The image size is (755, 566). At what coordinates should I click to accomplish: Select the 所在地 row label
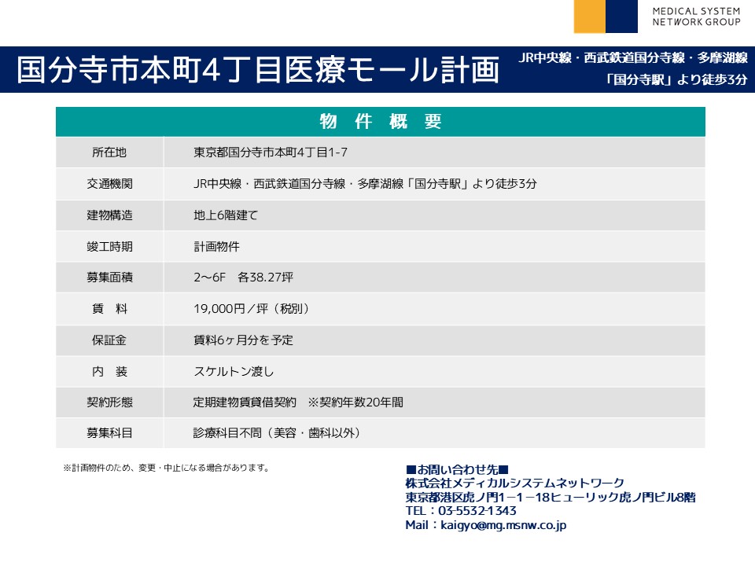(109, 153)
